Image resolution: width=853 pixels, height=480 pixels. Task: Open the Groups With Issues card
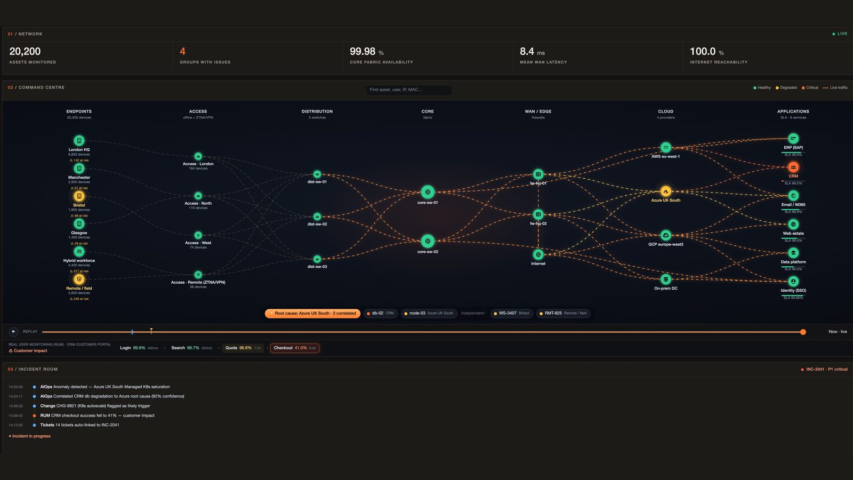(x=258, y=56)
